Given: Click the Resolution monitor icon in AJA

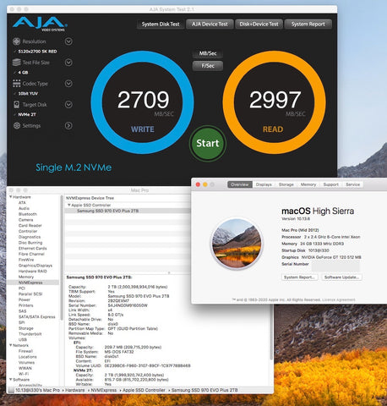Looking at the screenshot, I should click(16, 41).
